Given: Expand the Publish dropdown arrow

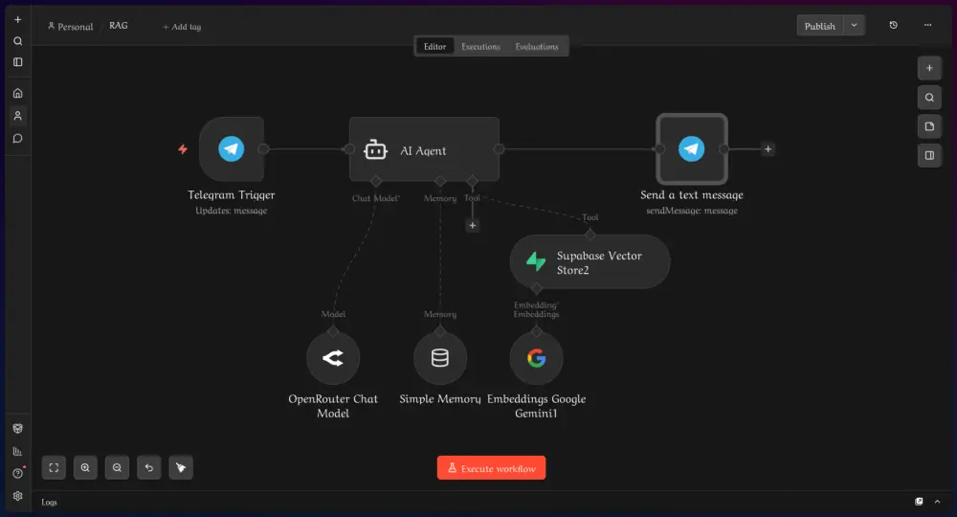Looking at the screenshot, I should (x=855, y=25).
